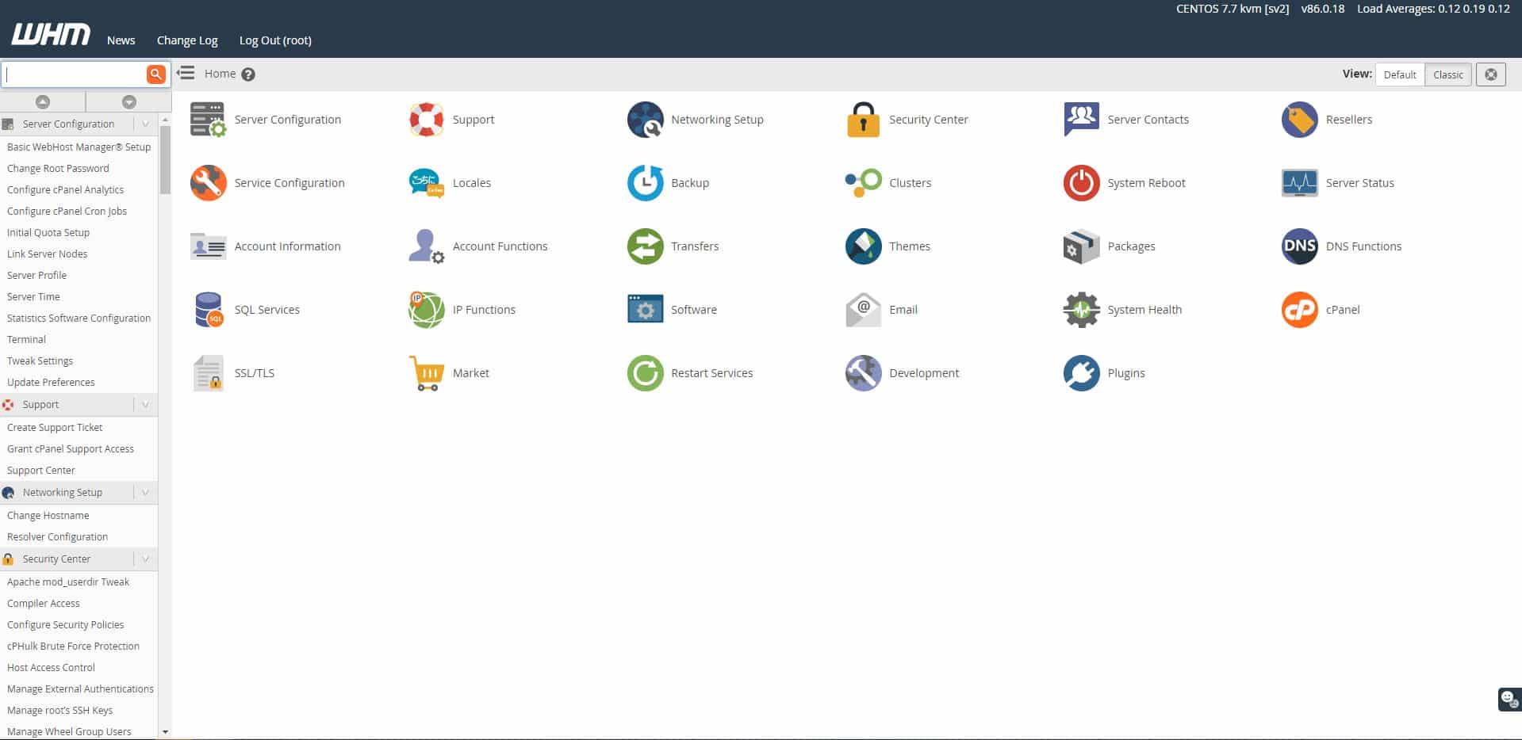The width and height of the screenshot is (1522, 740).
Task: Click the sidebar scrollbar down arrow
Action: click(165, 732)
